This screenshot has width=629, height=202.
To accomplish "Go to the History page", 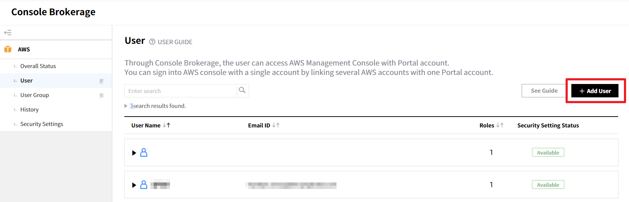I will (x=29, y=110).
